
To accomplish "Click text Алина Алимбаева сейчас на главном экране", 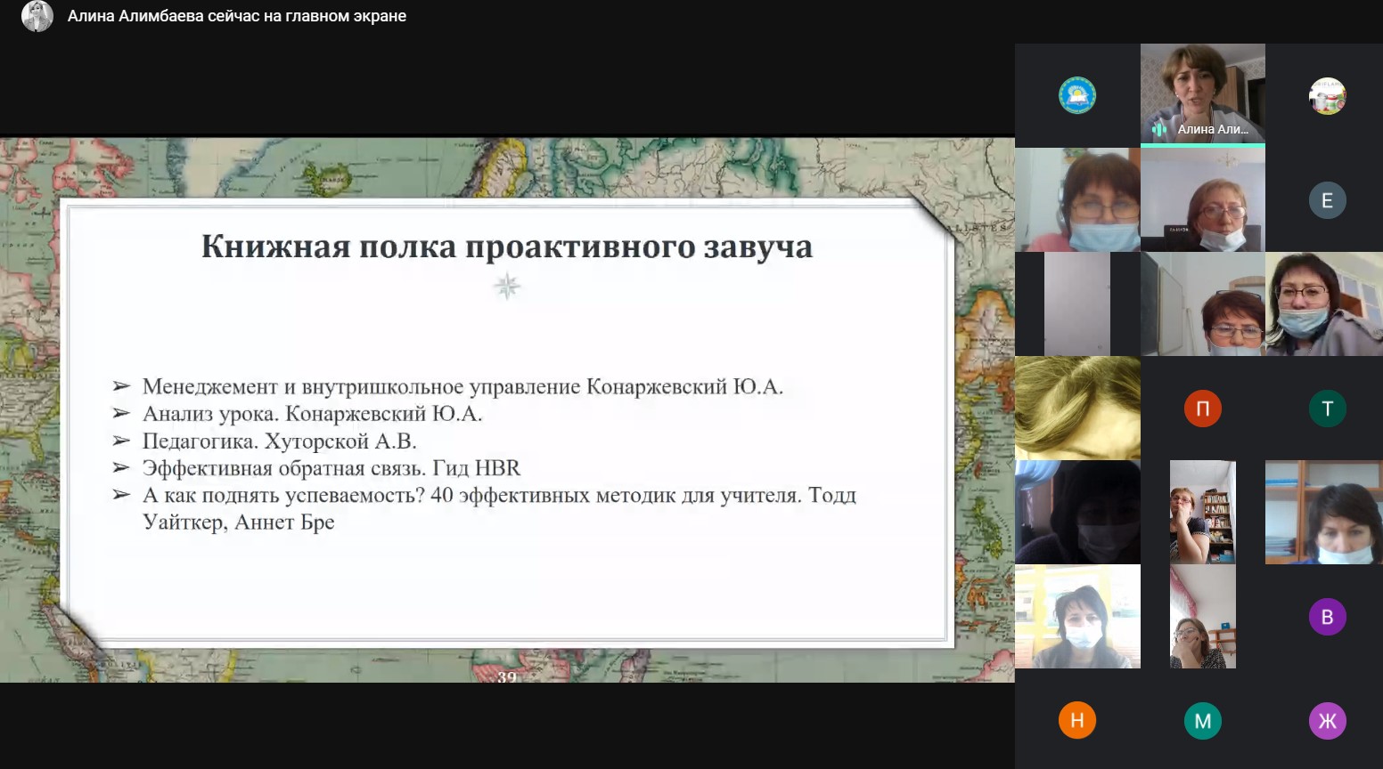I will [x=237, y=16].
